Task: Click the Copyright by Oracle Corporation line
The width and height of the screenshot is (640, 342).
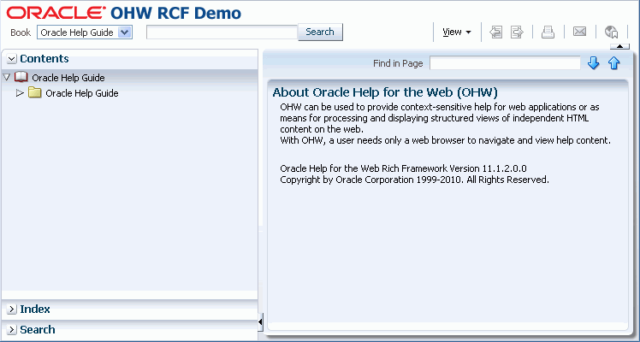Action: [x=415, y=180]
